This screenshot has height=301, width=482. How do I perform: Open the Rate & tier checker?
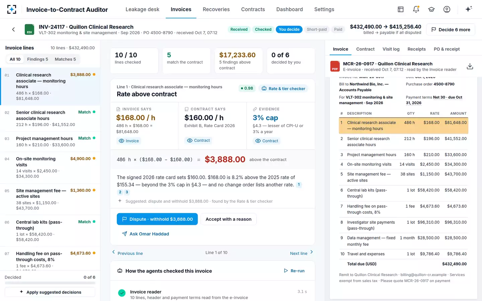(283, 89)
